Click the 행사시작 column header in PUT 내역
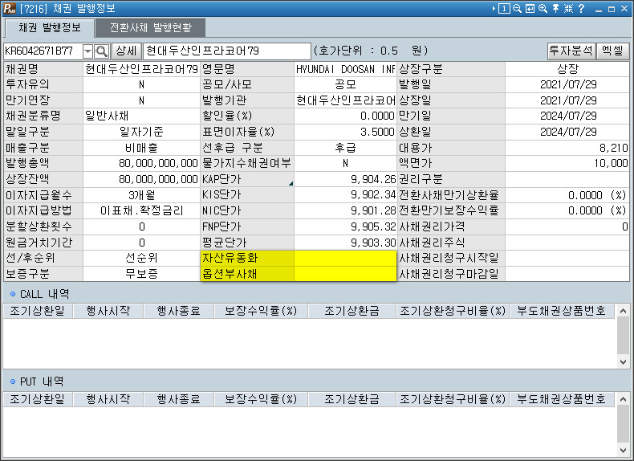The width and height of the screenshot is (634, 461). [108, 399]
